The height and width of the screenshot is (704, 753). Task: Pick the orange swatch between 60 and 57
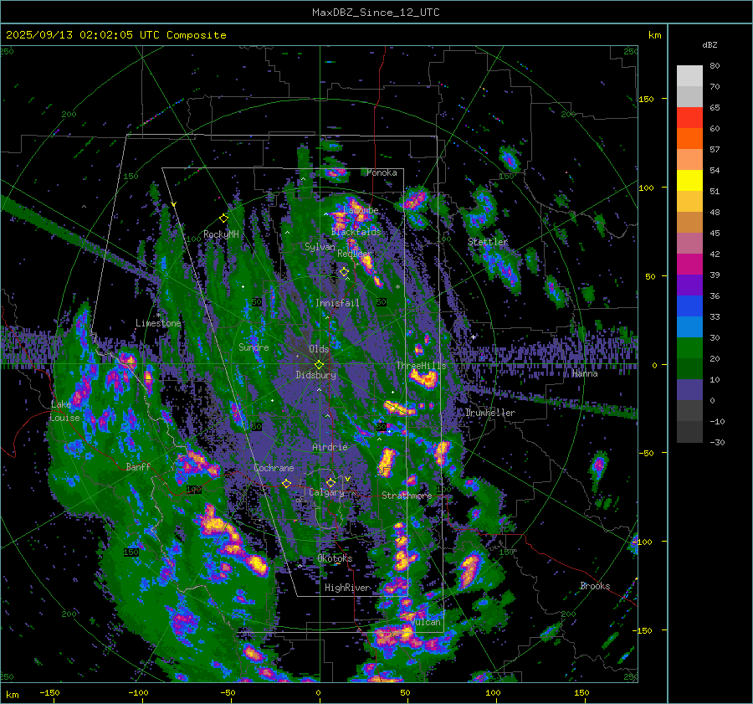(x=689, y=138)
